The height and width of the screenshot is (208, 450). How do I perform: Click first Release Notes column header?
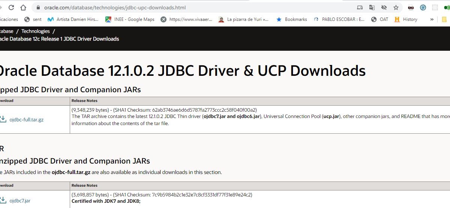click(x=84, y=101)
